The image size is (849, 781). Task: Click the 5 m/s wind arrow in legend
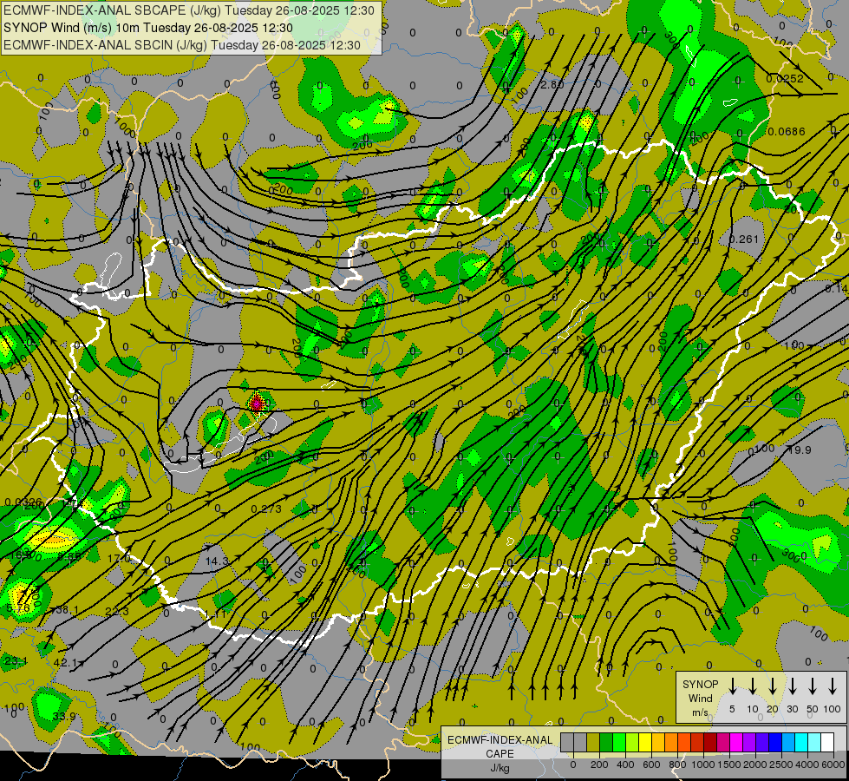click(733, 686)
